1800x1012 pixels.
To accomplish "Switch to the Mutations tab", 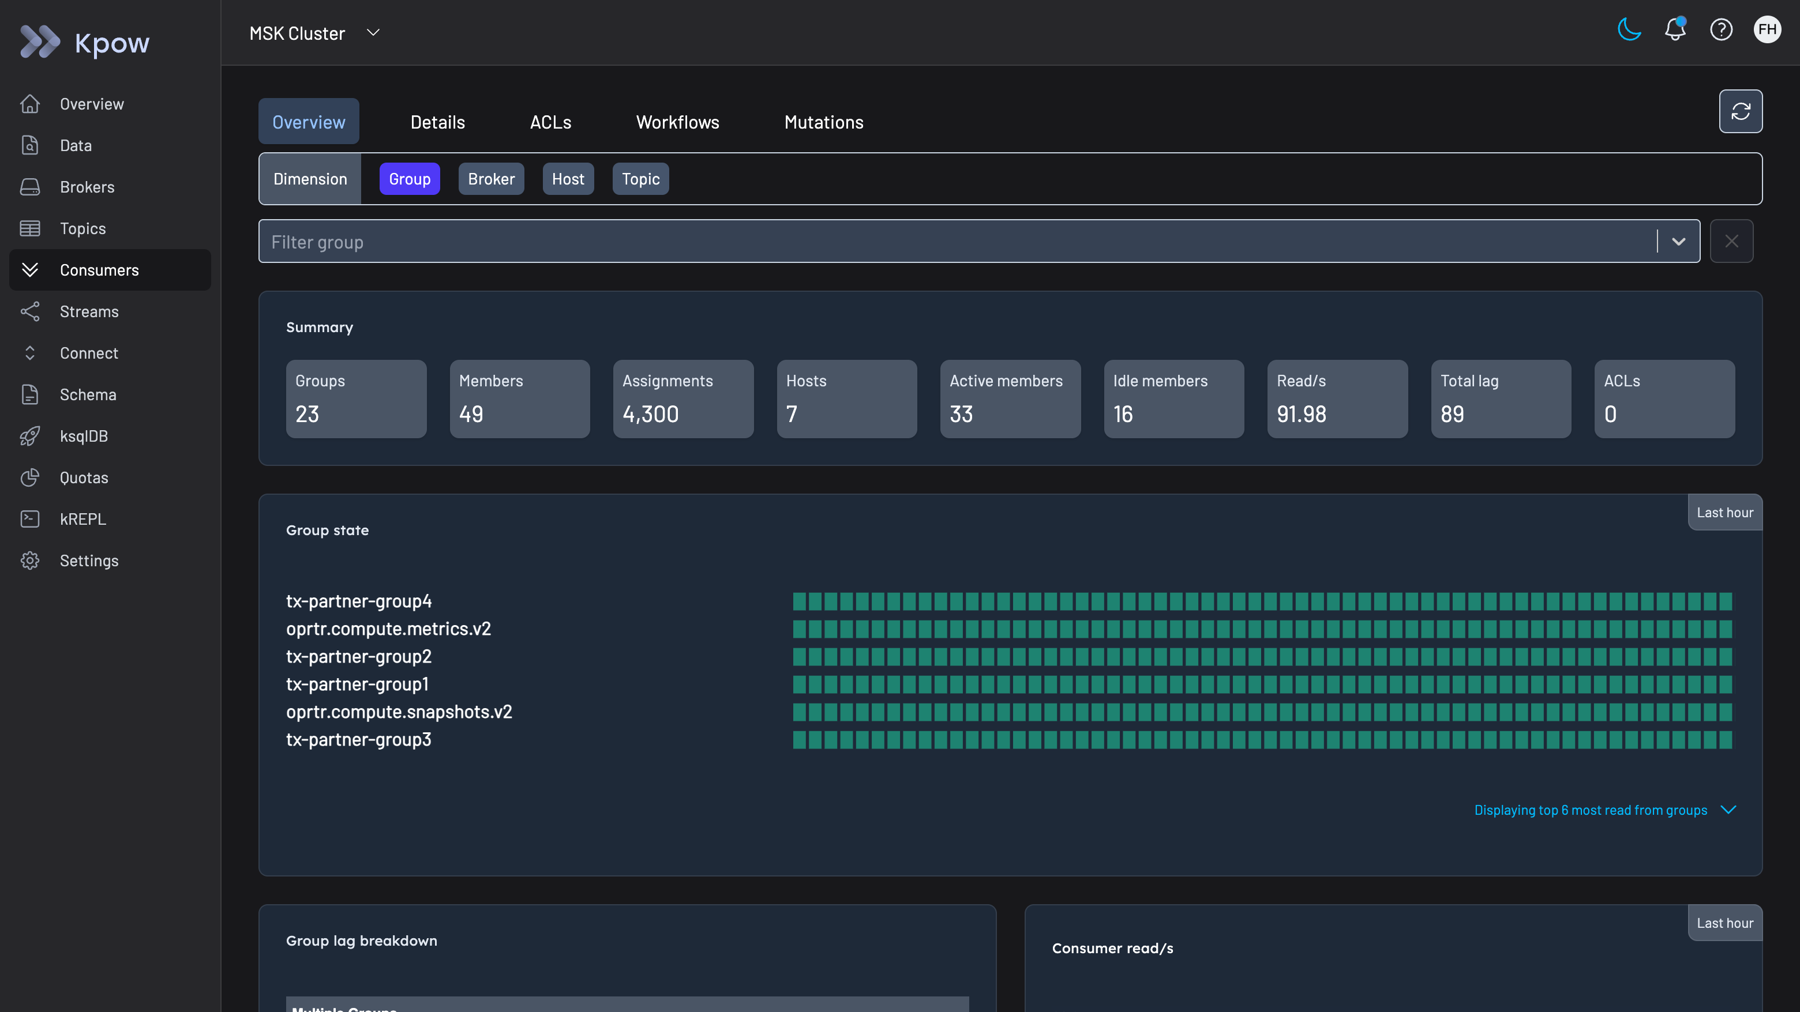I will click(x=823, y=122).
